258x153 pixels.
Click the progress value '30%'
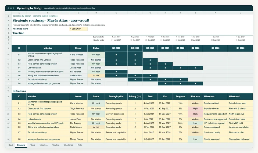(180, 123)
